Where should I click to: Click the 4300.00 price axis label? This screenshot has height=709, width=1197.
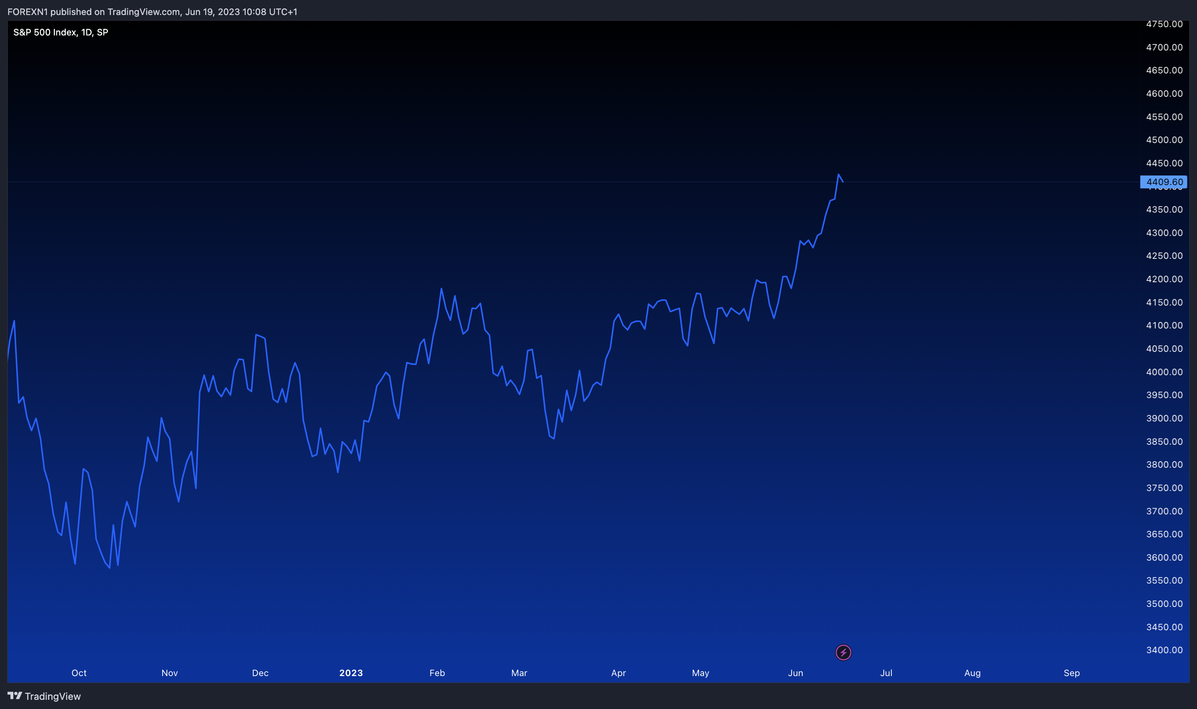point(1164,233)
